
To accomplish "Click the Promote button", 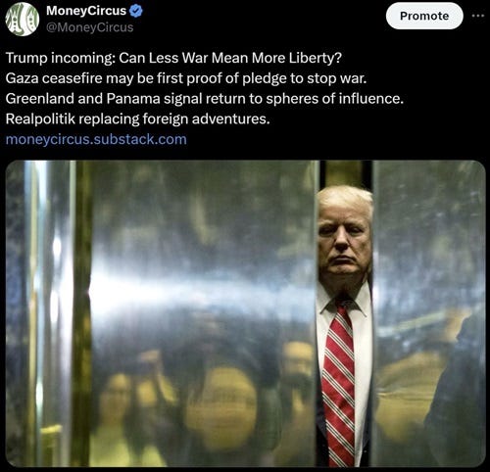I will 424,16.
